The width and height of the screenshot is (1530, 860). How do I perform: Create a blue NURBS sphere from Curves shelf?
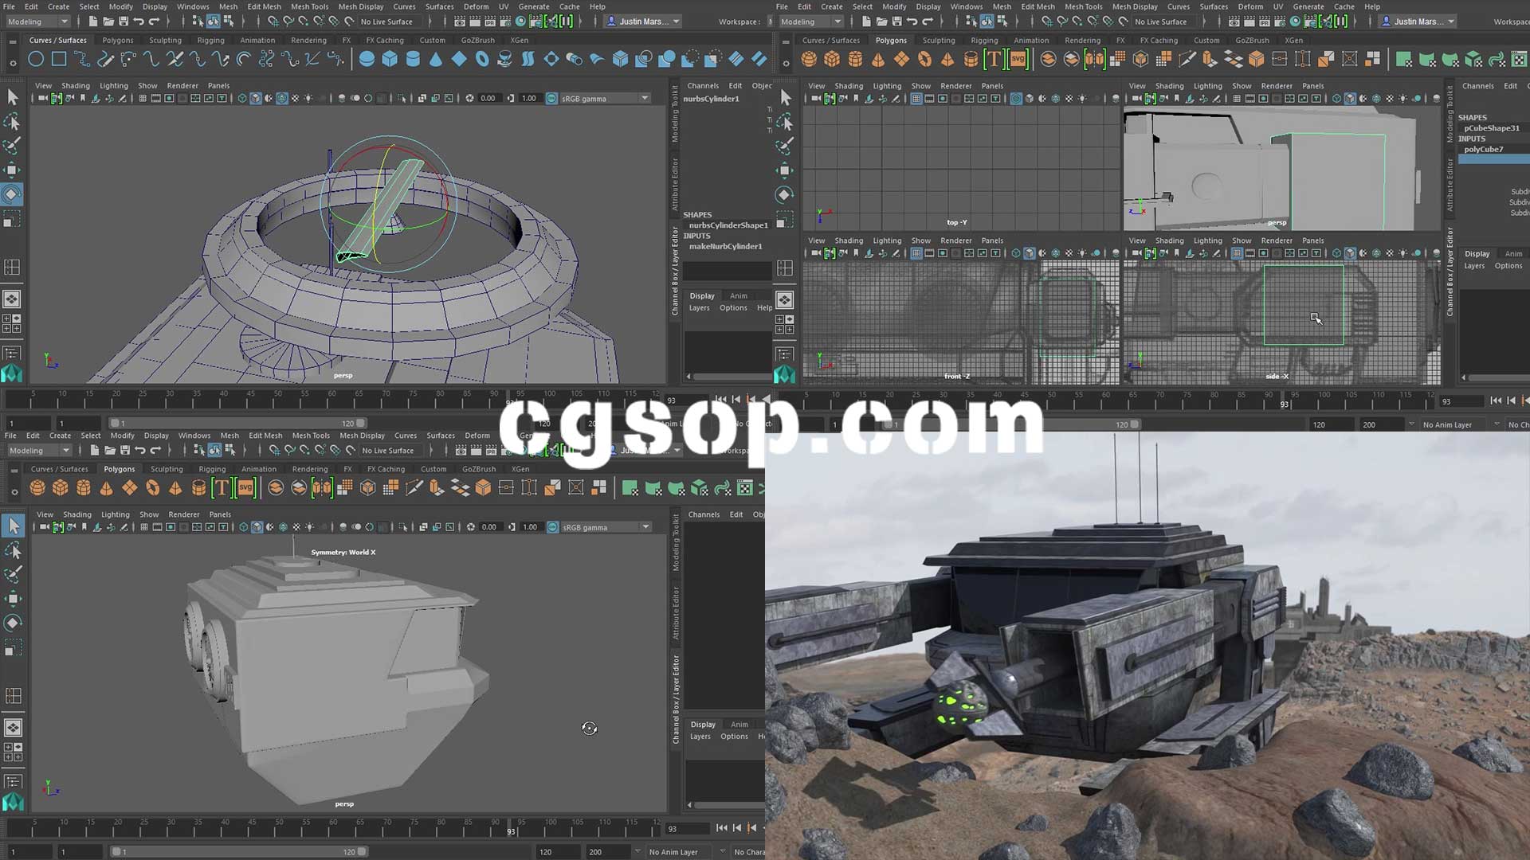click(367, 59)
